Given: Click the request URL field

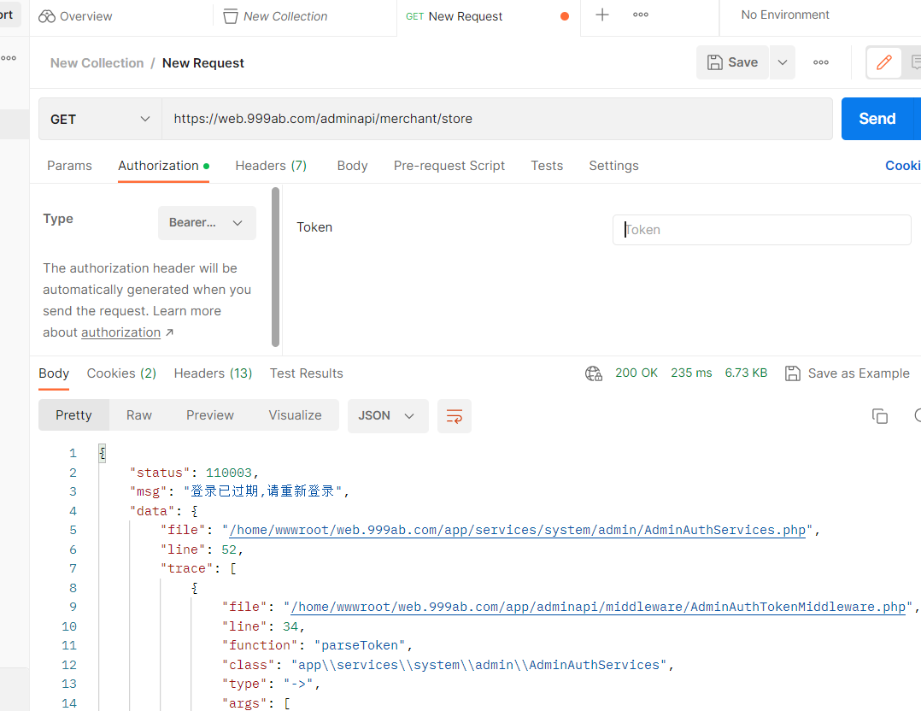Looking at the screenshot, I should (497, 120).
